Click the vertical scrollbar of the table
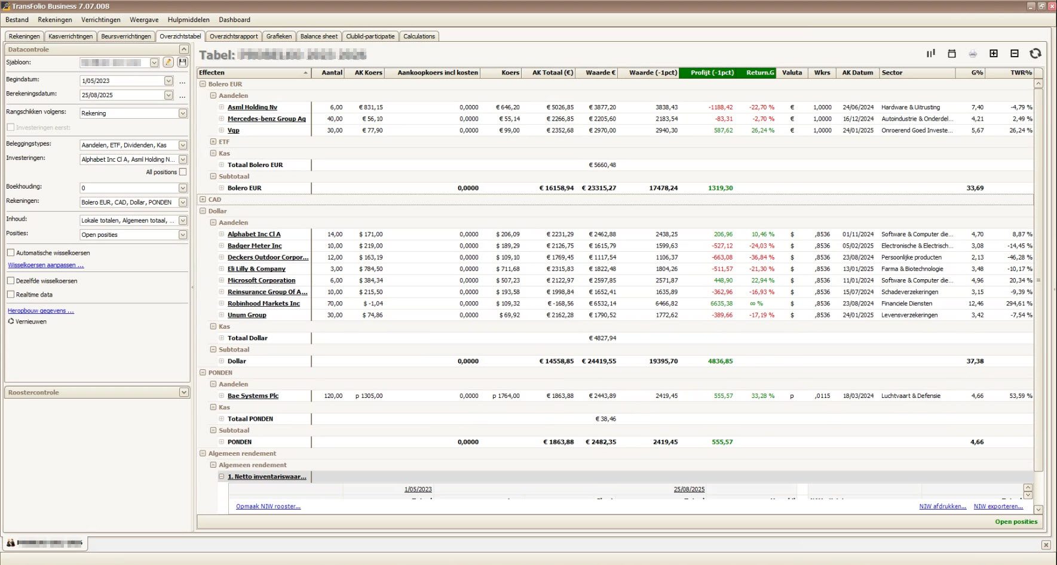Screen dimensions: 1057x565 click(x=1038, y=279)
